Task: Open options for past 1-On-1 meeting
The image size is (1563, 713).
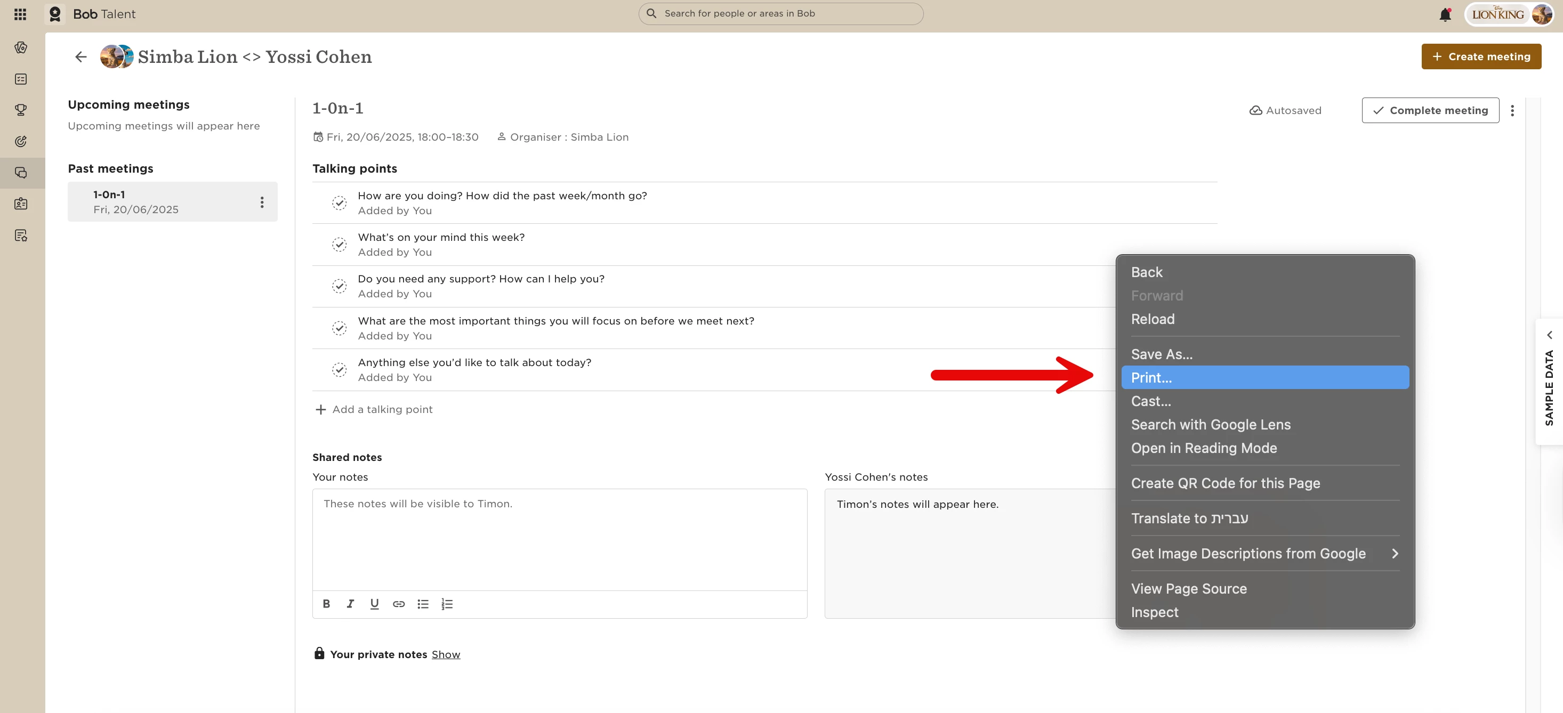Action: pyautogui.click(x=262, y=202)
